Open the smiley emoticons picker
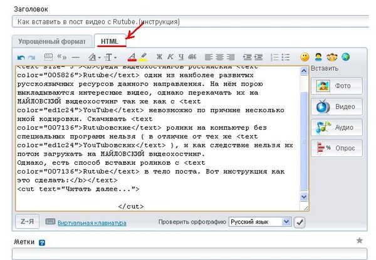This screenshot has width=376, height=260. [305, 57]
